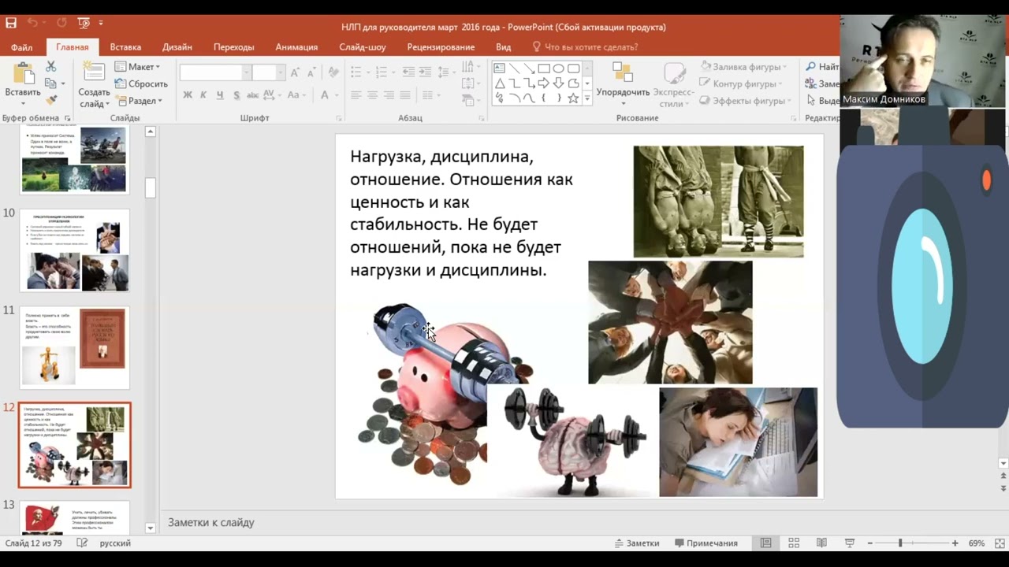Decrease font size with the smaller A icon
Screen dimensions: 1009x567
click(x=311, y=72)
